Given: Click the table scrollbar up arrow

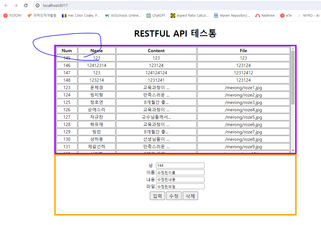Looking at the screenshot, I should tap(293, 49).
